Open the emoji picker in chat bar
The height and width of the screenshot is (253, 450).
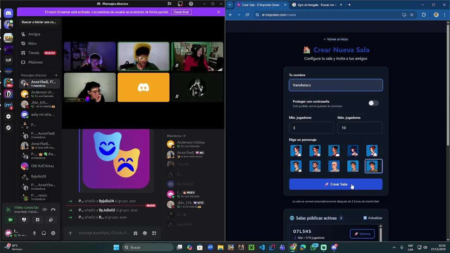click(x=145, y=233)
